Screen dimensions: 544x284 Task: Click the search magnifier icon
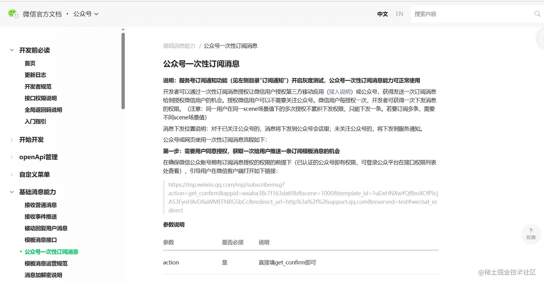(x=537, y=14)
